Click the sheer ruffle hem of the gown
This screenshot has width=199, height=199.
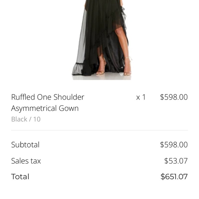point(78,69)
